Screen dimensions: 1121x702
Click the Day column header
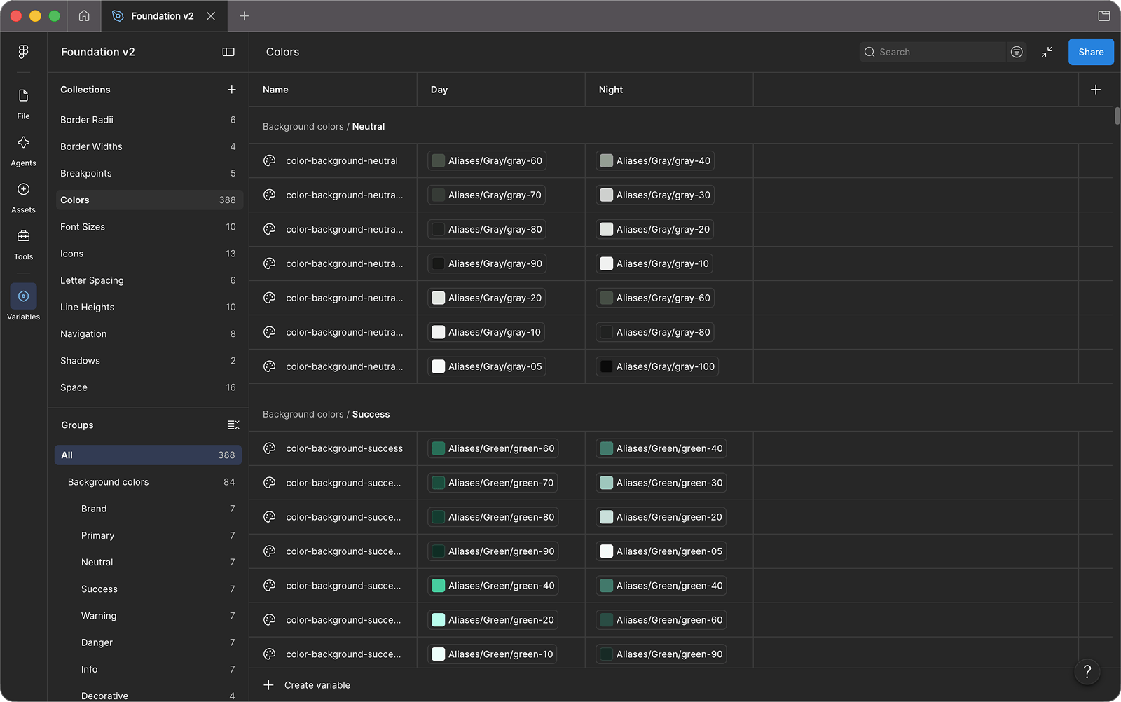point(501,90)
